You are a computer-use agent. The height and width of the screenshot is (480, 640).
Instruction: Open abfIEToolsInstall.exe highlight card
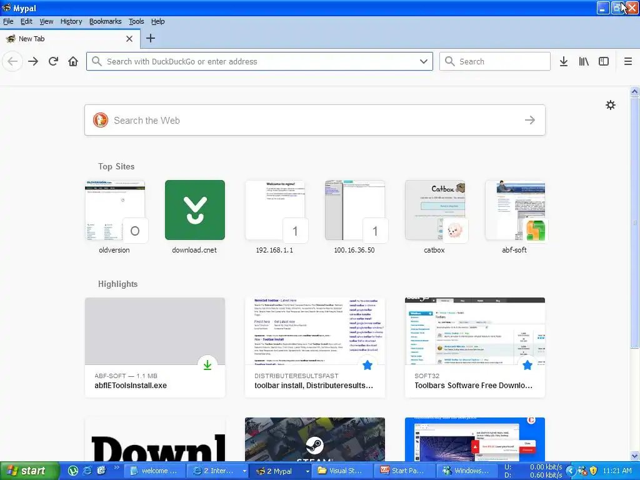coord(155,347)
